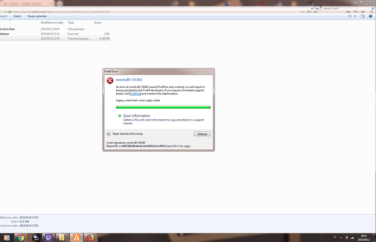Click the green crash upload progress bar

[x=163, y=107]
